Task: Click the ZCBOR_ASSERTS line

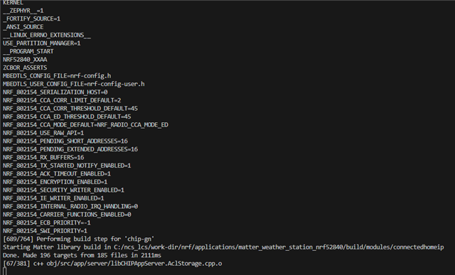Action: pyautogui.click(x=25, y=68)
